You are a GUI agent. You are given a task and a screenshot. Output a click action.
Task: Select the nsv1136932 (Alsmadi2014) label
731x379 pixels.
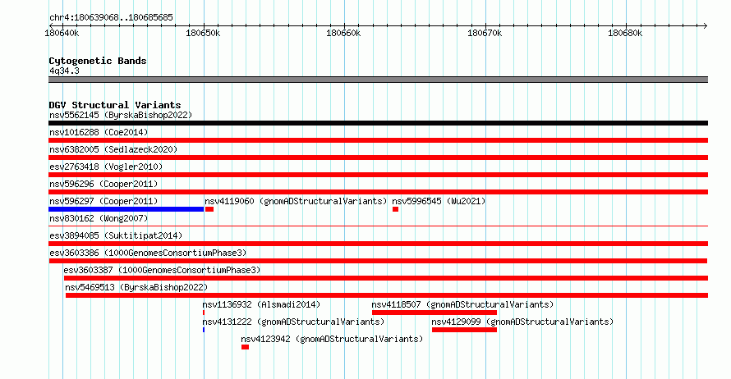click(x=261, y=304)
